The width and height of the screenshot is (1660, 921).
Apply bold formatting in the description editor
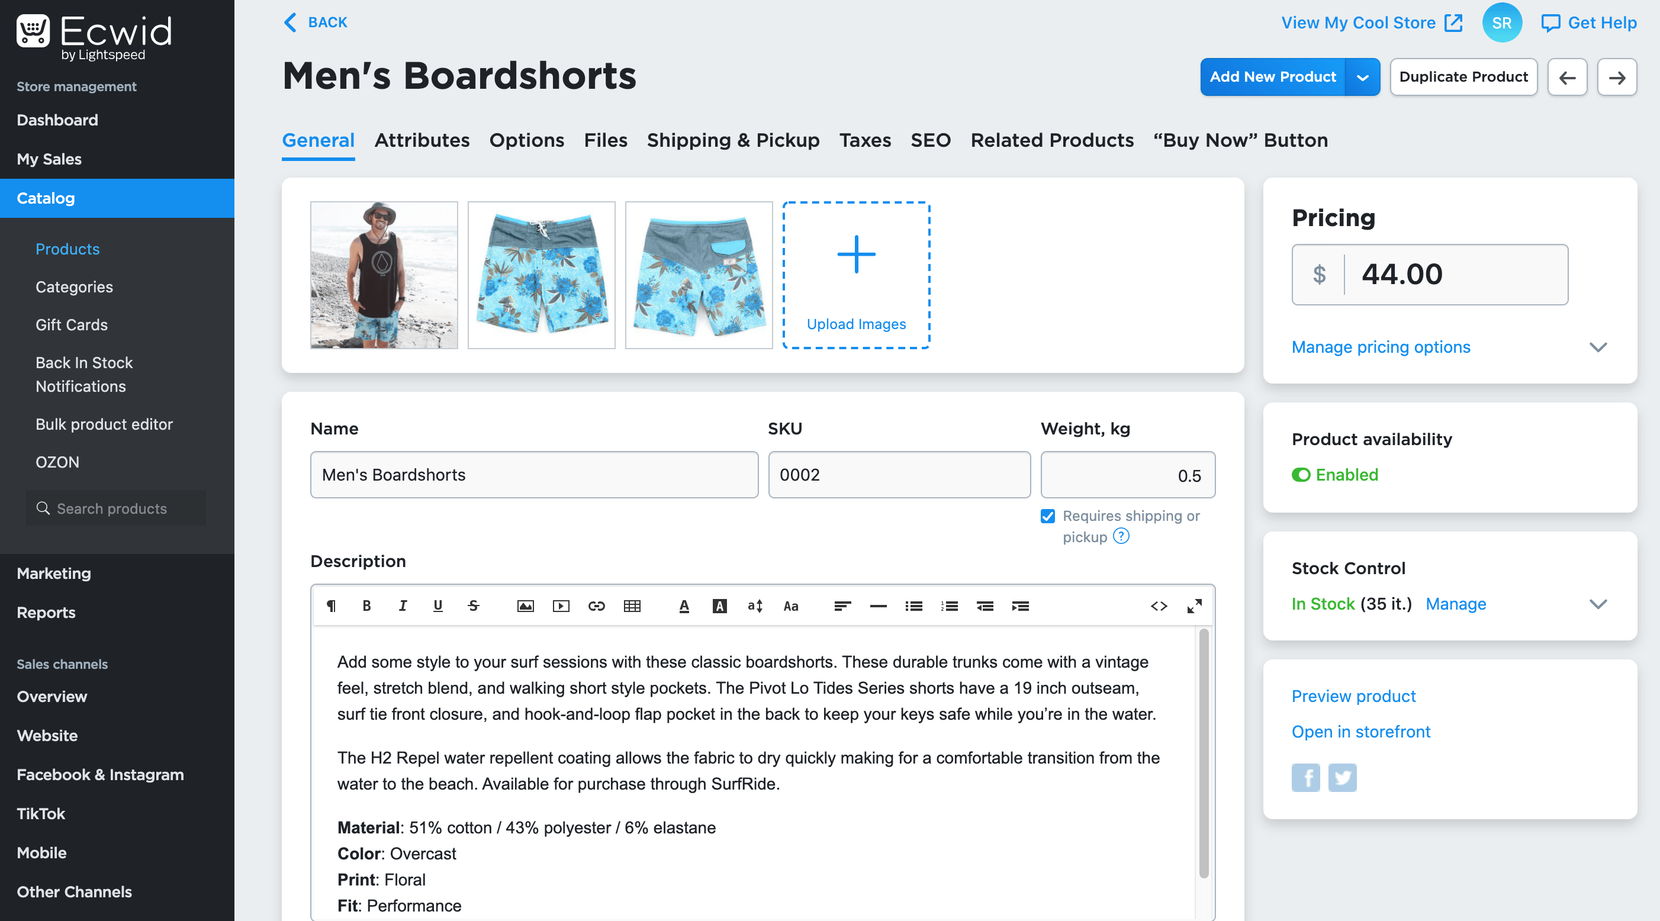click(x=366, y=606)
